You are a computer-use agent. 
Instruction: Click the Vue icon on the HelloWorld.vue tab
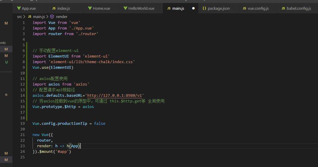125,8
